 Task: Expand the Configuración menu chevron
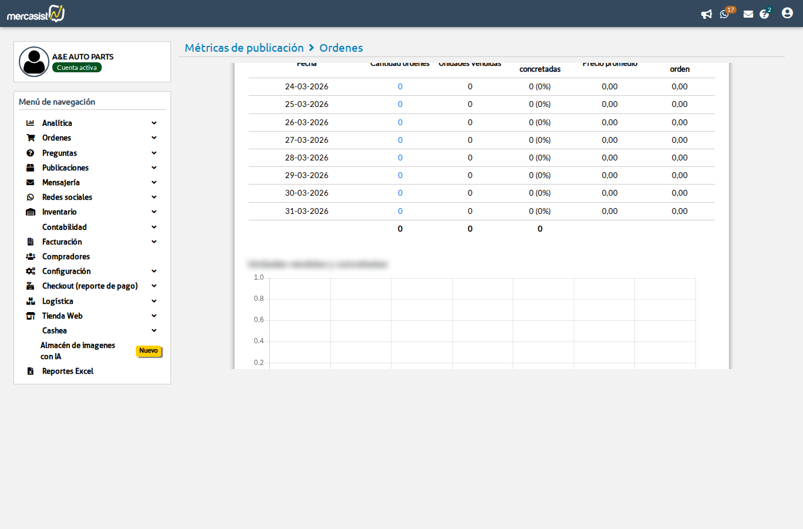click(x=154, y=271)
